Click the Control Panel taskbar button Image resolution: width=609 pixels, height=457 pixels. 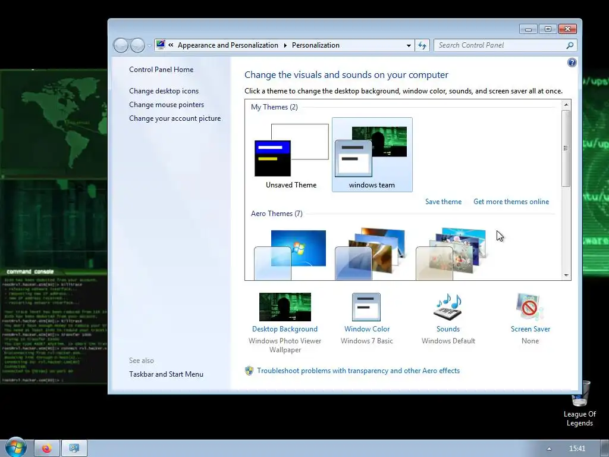click(74, 449)
